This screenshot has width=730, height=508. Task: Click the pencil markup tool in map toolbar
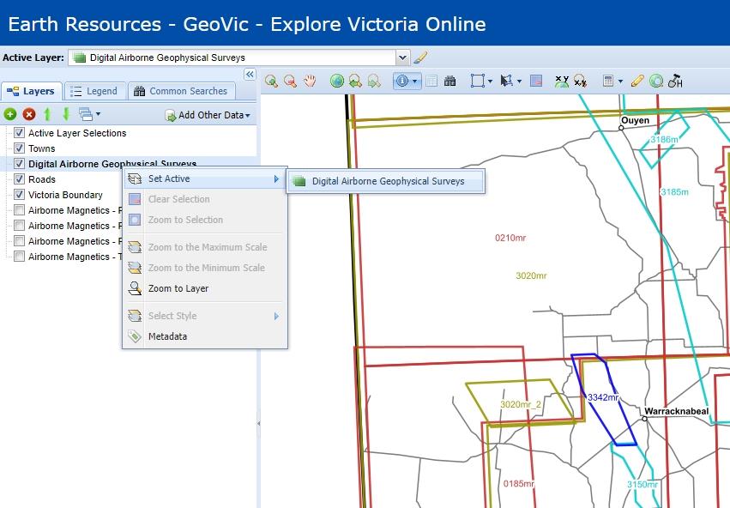click(x=636, y=82)
